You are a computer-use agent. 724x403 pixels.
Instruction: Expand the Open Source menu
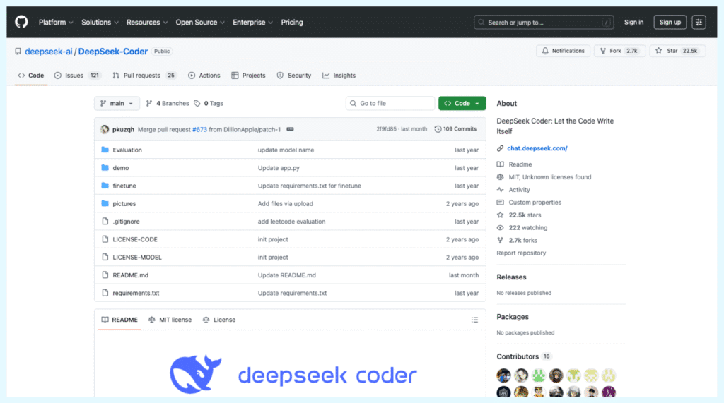click(x=200, y=22)
